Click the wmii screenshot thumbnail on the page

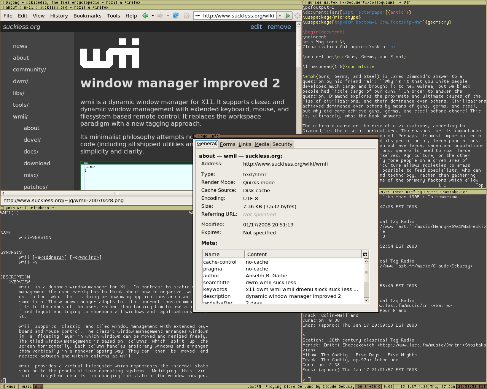[137, 176]
